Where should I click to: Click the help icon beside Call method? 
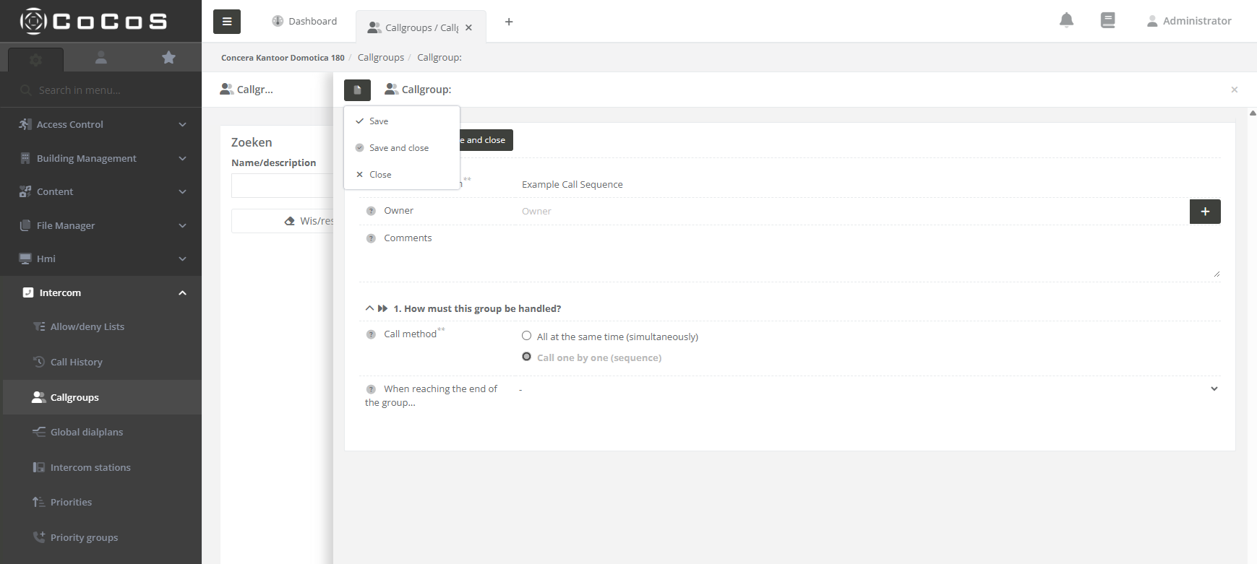[371, 334]
